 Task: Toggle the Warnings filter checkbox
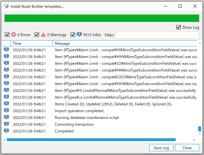coord(37,35)
